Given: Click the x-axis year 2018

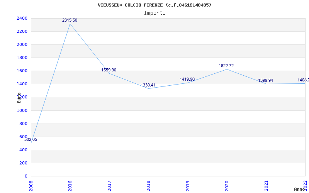Looking at the screenshot, I should click(x=149, y=186).
